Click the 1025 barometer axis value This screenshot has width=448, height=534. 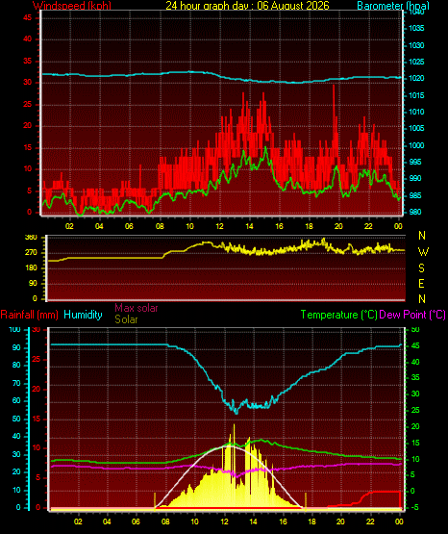point(416,62)
